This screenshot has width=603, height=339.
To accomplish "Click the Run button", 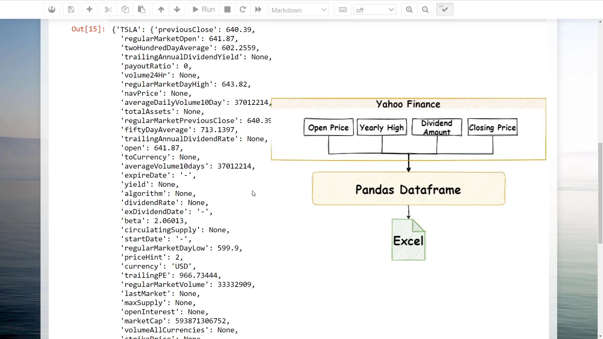I will (203, 9).
